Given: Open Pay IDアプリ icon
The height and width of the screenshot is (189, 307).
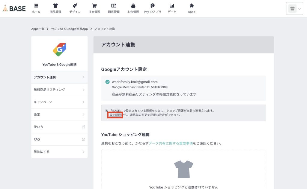Looking at the screenshot, I should (x=153, y=5).
